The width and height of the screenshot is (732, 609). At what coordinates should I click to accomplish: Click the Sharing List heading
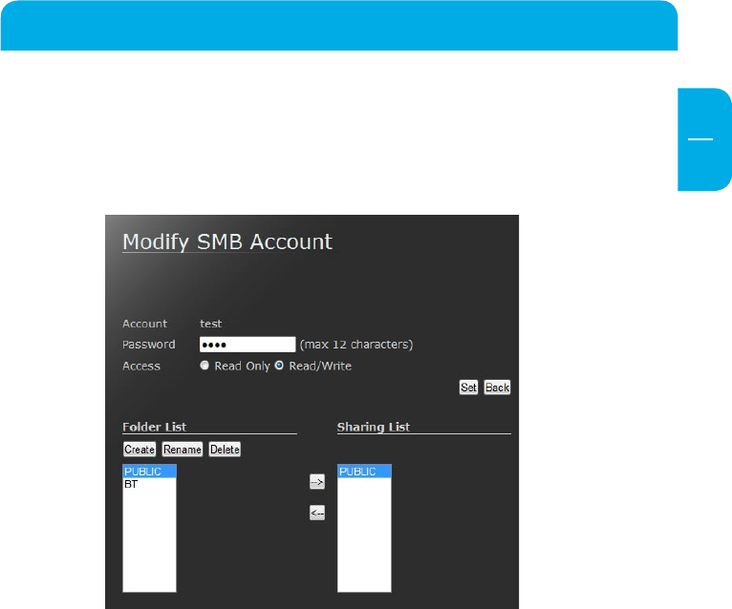(x=373, y=427)
